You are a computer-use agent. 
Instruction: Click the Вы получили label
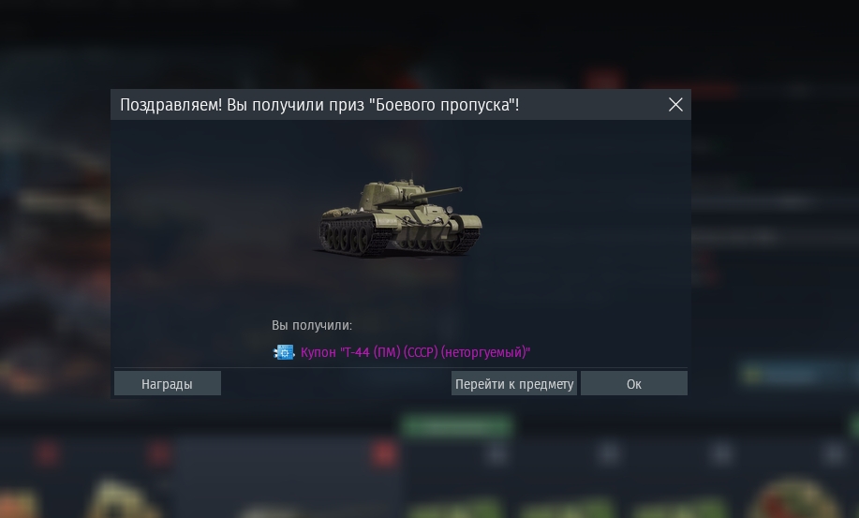click(312, 325)
